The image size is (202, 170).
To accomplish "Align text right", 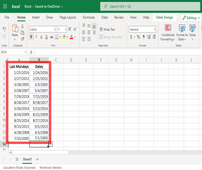I will (94, 32).
